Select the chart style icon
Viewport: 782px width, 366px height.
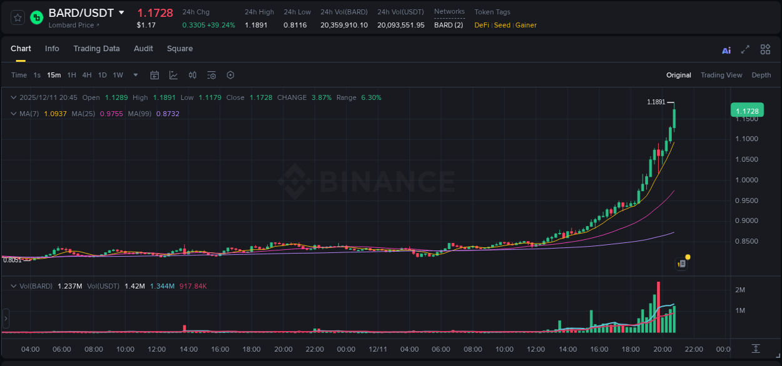point(173,74)
